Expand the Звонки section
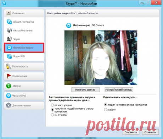 coord(24,86)
